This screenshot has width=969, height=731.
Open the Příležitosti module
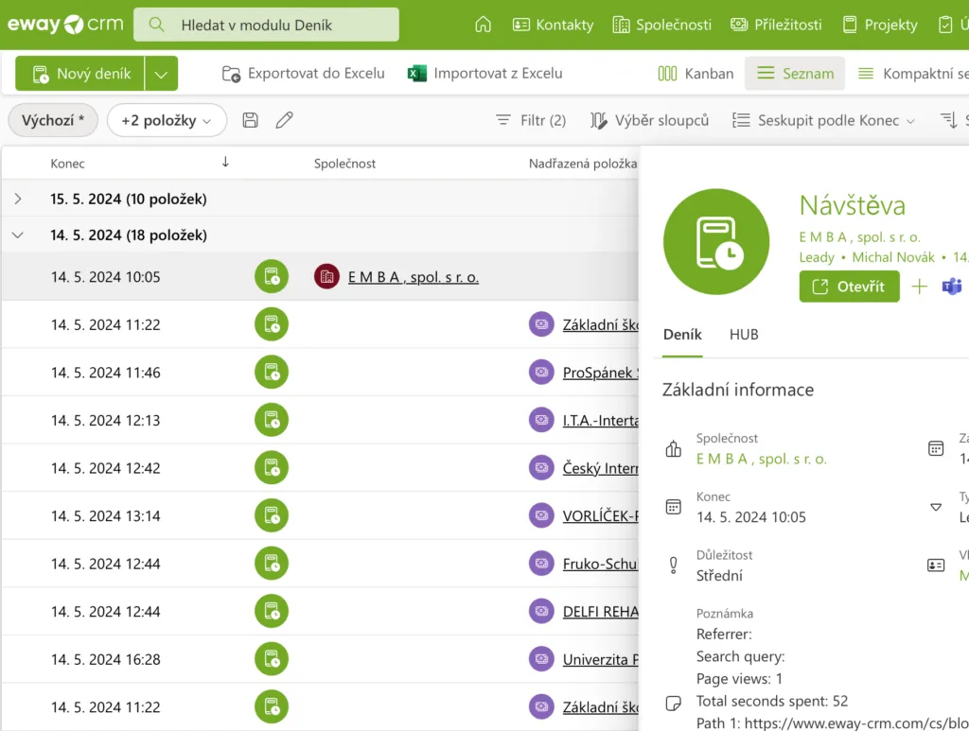tap(776, 25)
